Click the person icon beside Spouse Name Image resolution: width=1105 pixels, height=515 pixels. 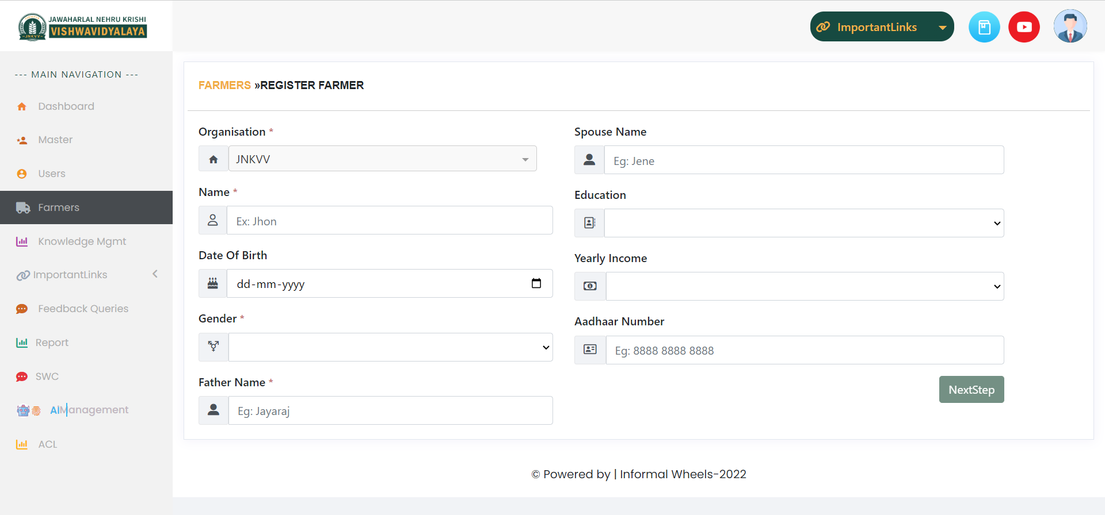coord(589,160)
